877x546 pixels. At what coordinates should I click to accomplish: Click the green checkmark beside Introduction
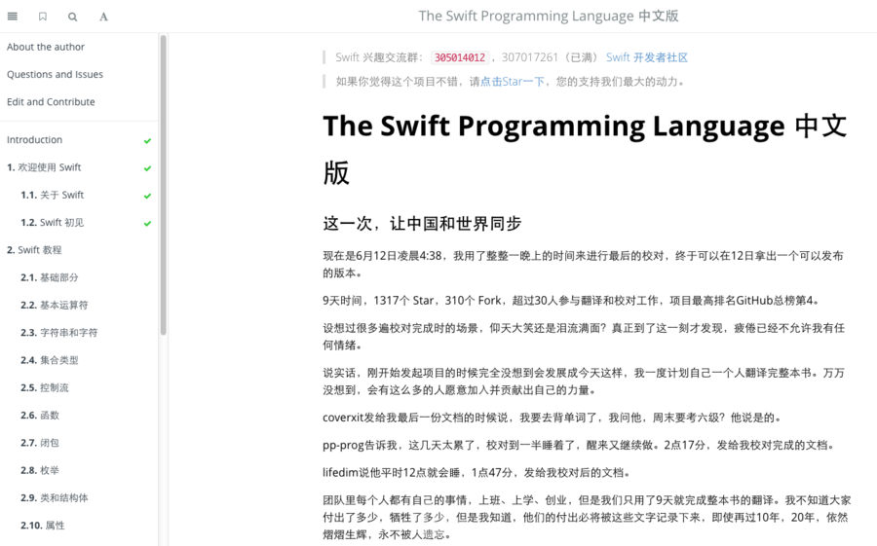point(148,141)
